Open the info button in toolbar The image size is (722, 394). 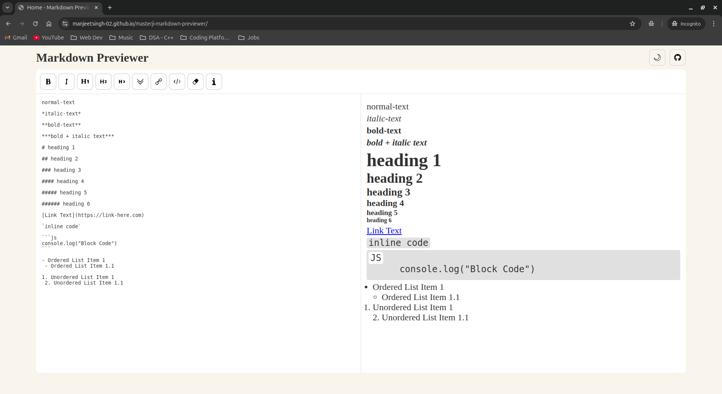pyautogui.click(x=214, y=82)
